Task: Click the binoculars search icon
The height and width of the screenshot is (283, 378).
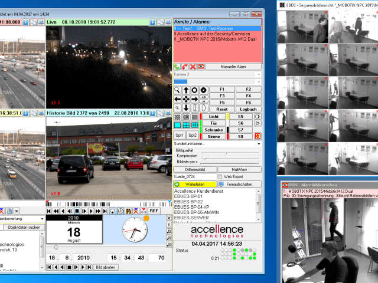Action: (128, 211)
